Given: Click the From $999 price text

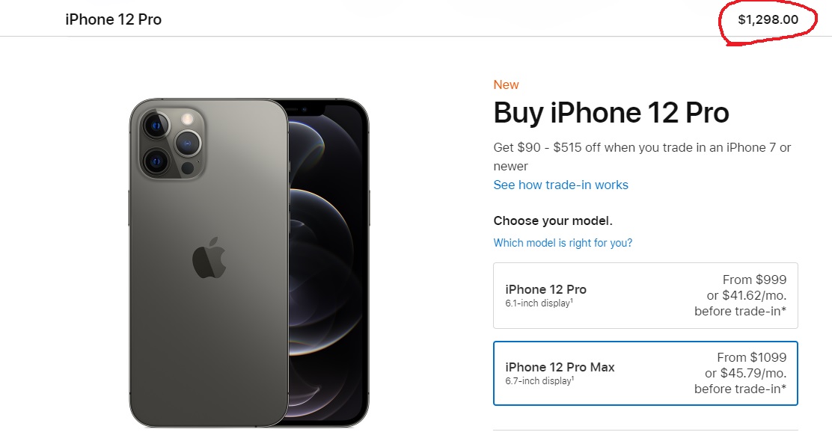Looking at the screenshot, I should coord(754,280).
